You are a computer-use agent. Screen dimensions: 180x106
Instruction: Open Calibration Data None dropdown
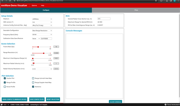pos(36,39)
